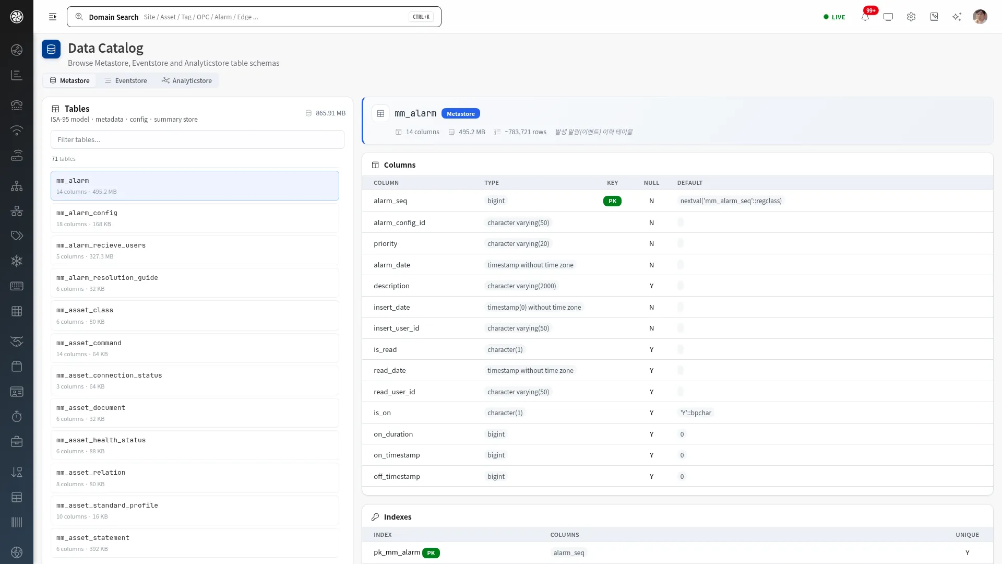Open the Wi-Fi signal sidebar icon
This screenshot has width=1002, height=564.
pyautogui.click(x=17, y=131)
